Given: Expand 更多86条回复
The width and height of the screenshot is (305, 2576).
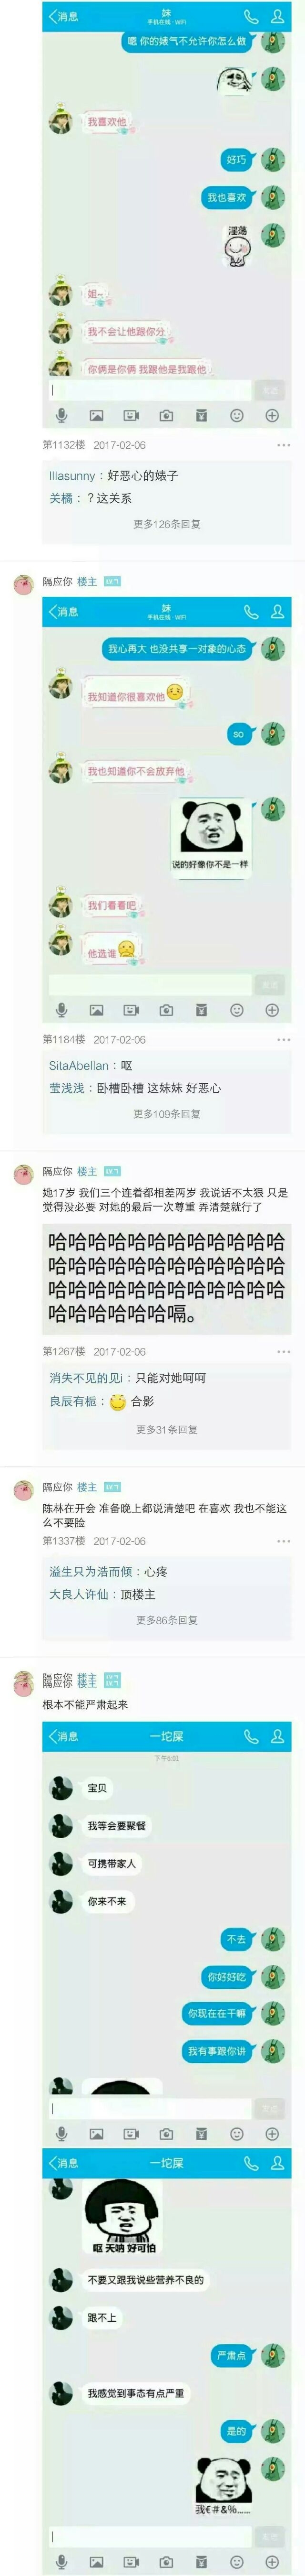Looking at the screenshot, I should [x=167, y=1620].
